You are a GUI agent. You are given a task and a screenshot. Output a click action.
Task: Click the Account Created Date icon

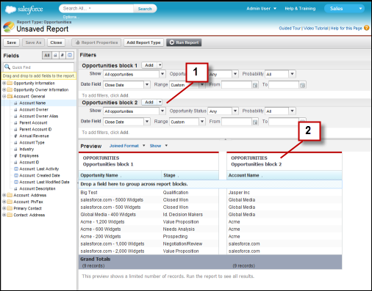pyautogui.click(x=16, y=175)
